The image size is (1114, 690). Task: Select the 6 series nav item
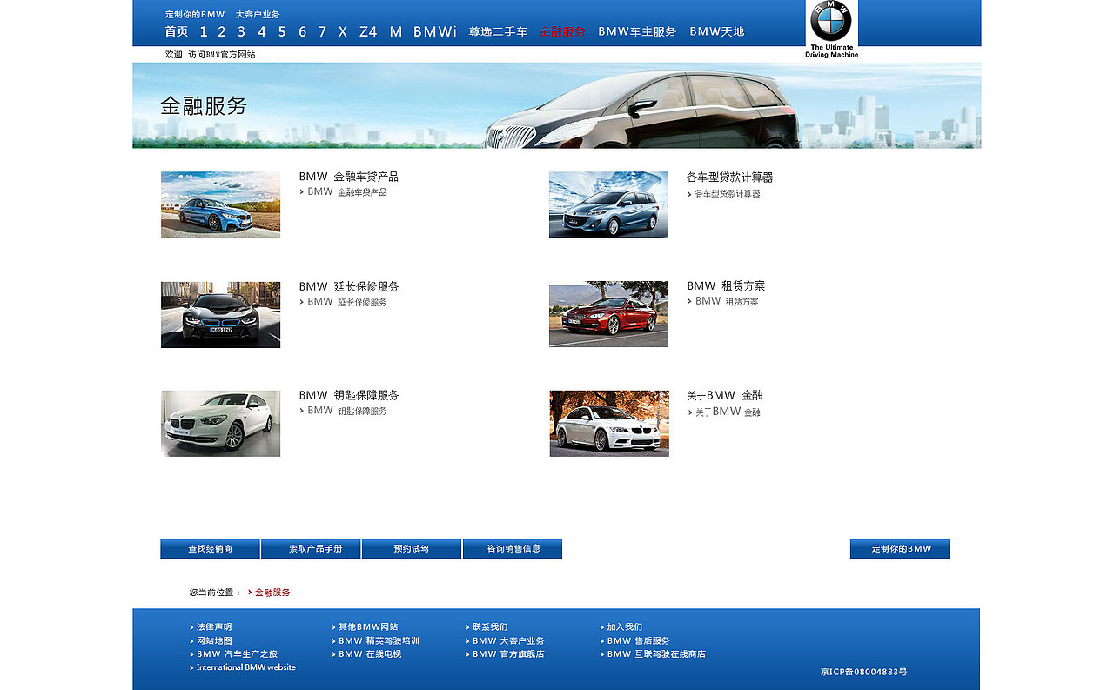click(x=302, y=31)
